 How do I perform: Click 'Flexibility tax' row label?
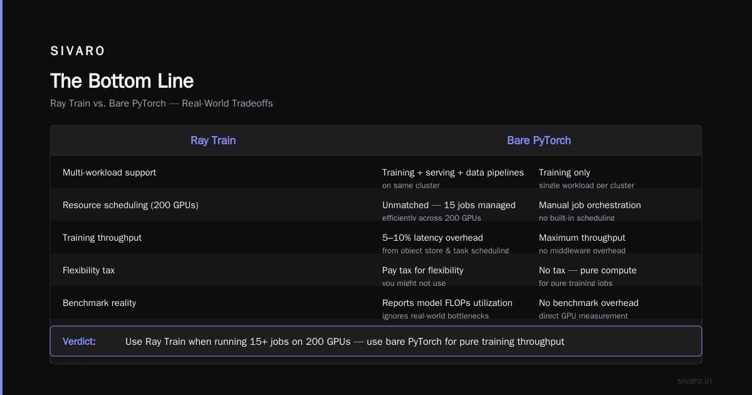coord(88,270)
